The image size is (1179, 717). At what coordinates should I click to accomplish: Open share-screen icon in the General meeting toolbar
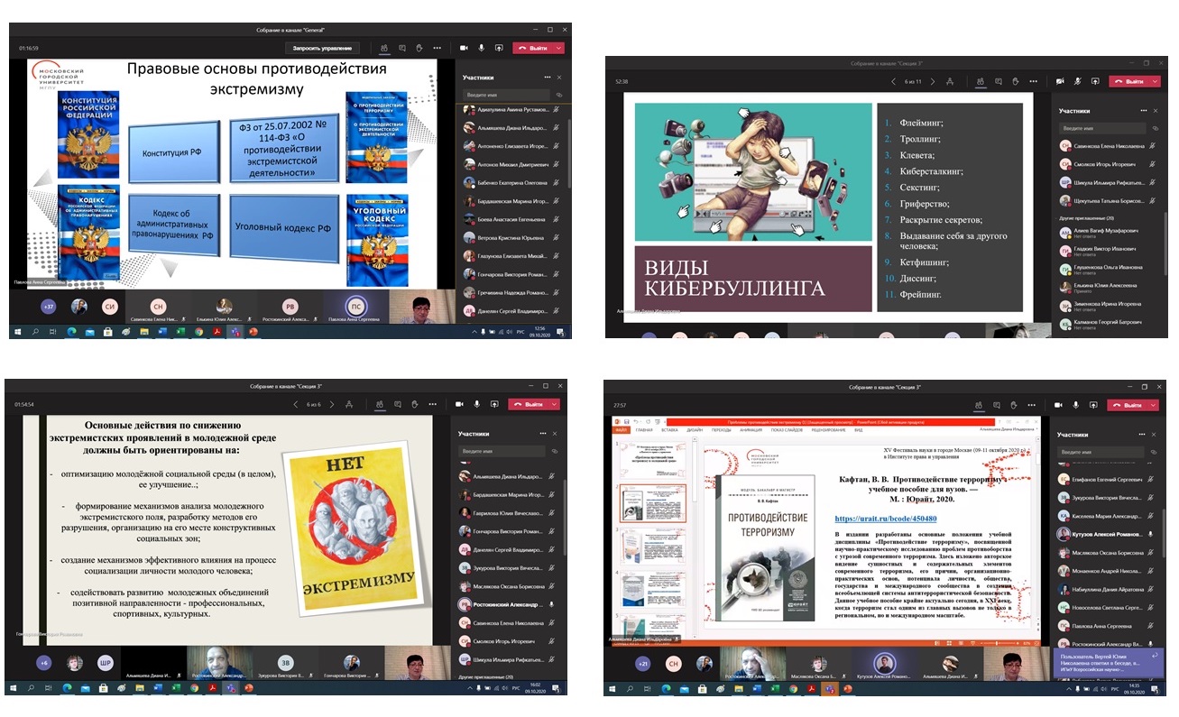499,48
